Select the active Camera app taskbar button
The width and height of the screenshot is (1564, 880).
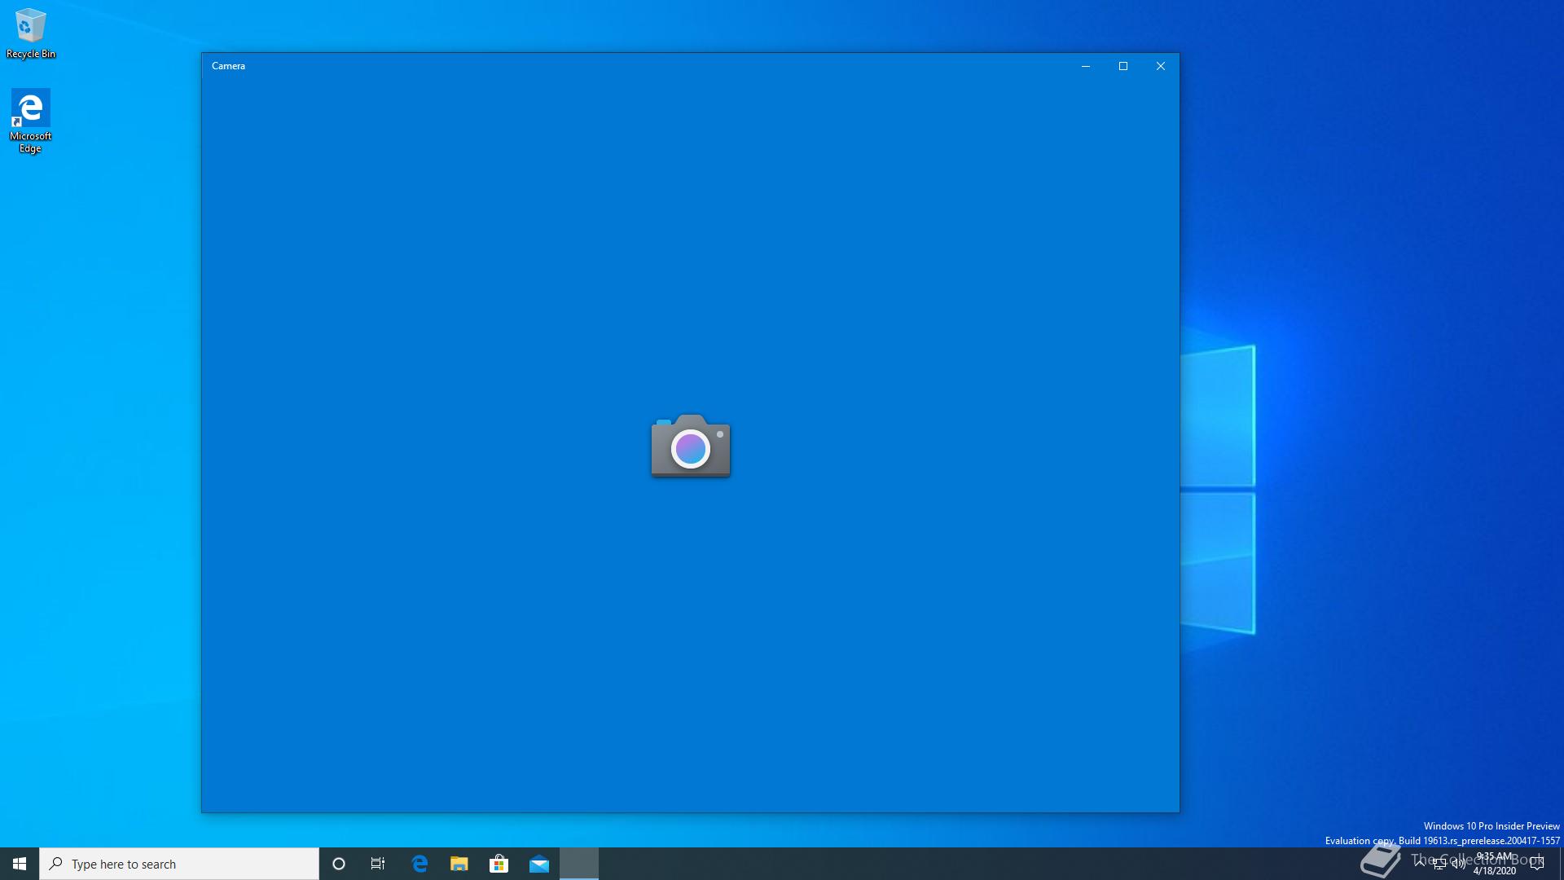(579, 864)
